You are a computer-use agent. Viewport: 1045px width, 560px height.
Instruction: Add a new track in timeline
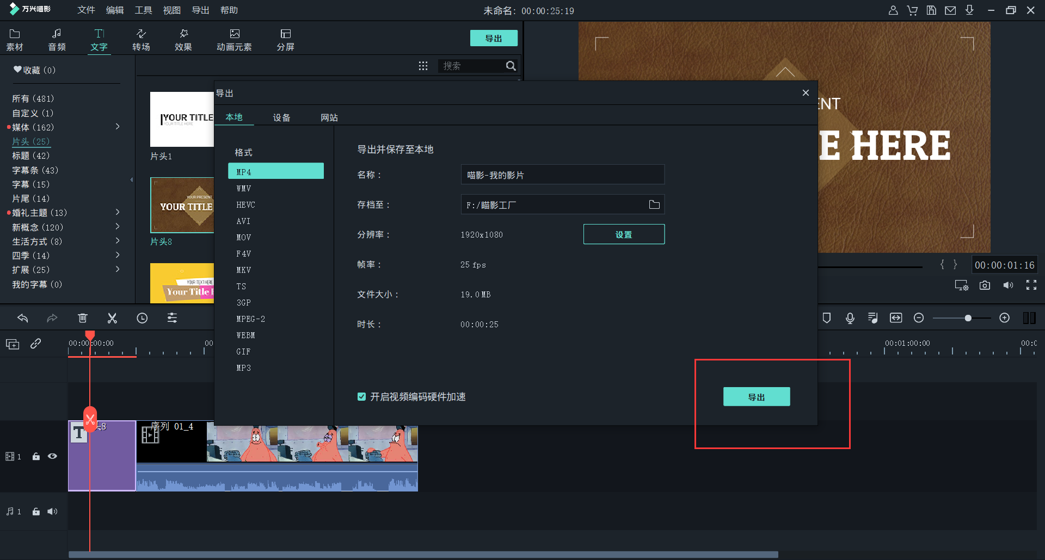[x=13, y=344]
